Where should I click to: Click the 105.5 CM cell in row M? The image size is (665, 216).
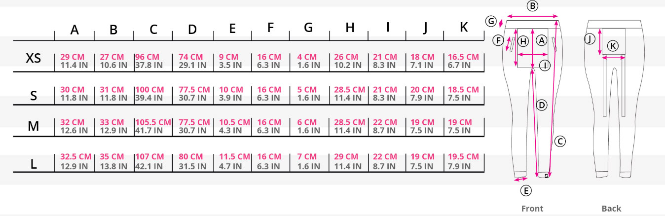[x=153, y=122]
